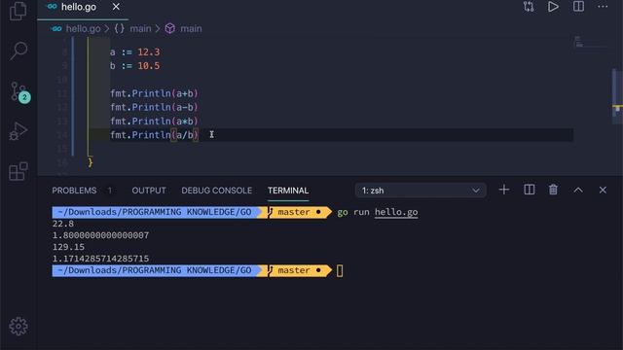Select the TERMINAL panel tab

pyautogui.click(x=288, y=191)
